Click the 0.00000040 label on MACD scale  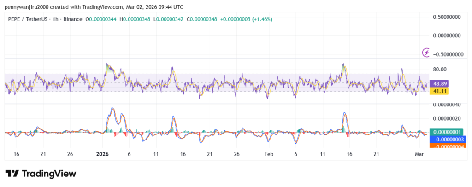pos(447,105)
